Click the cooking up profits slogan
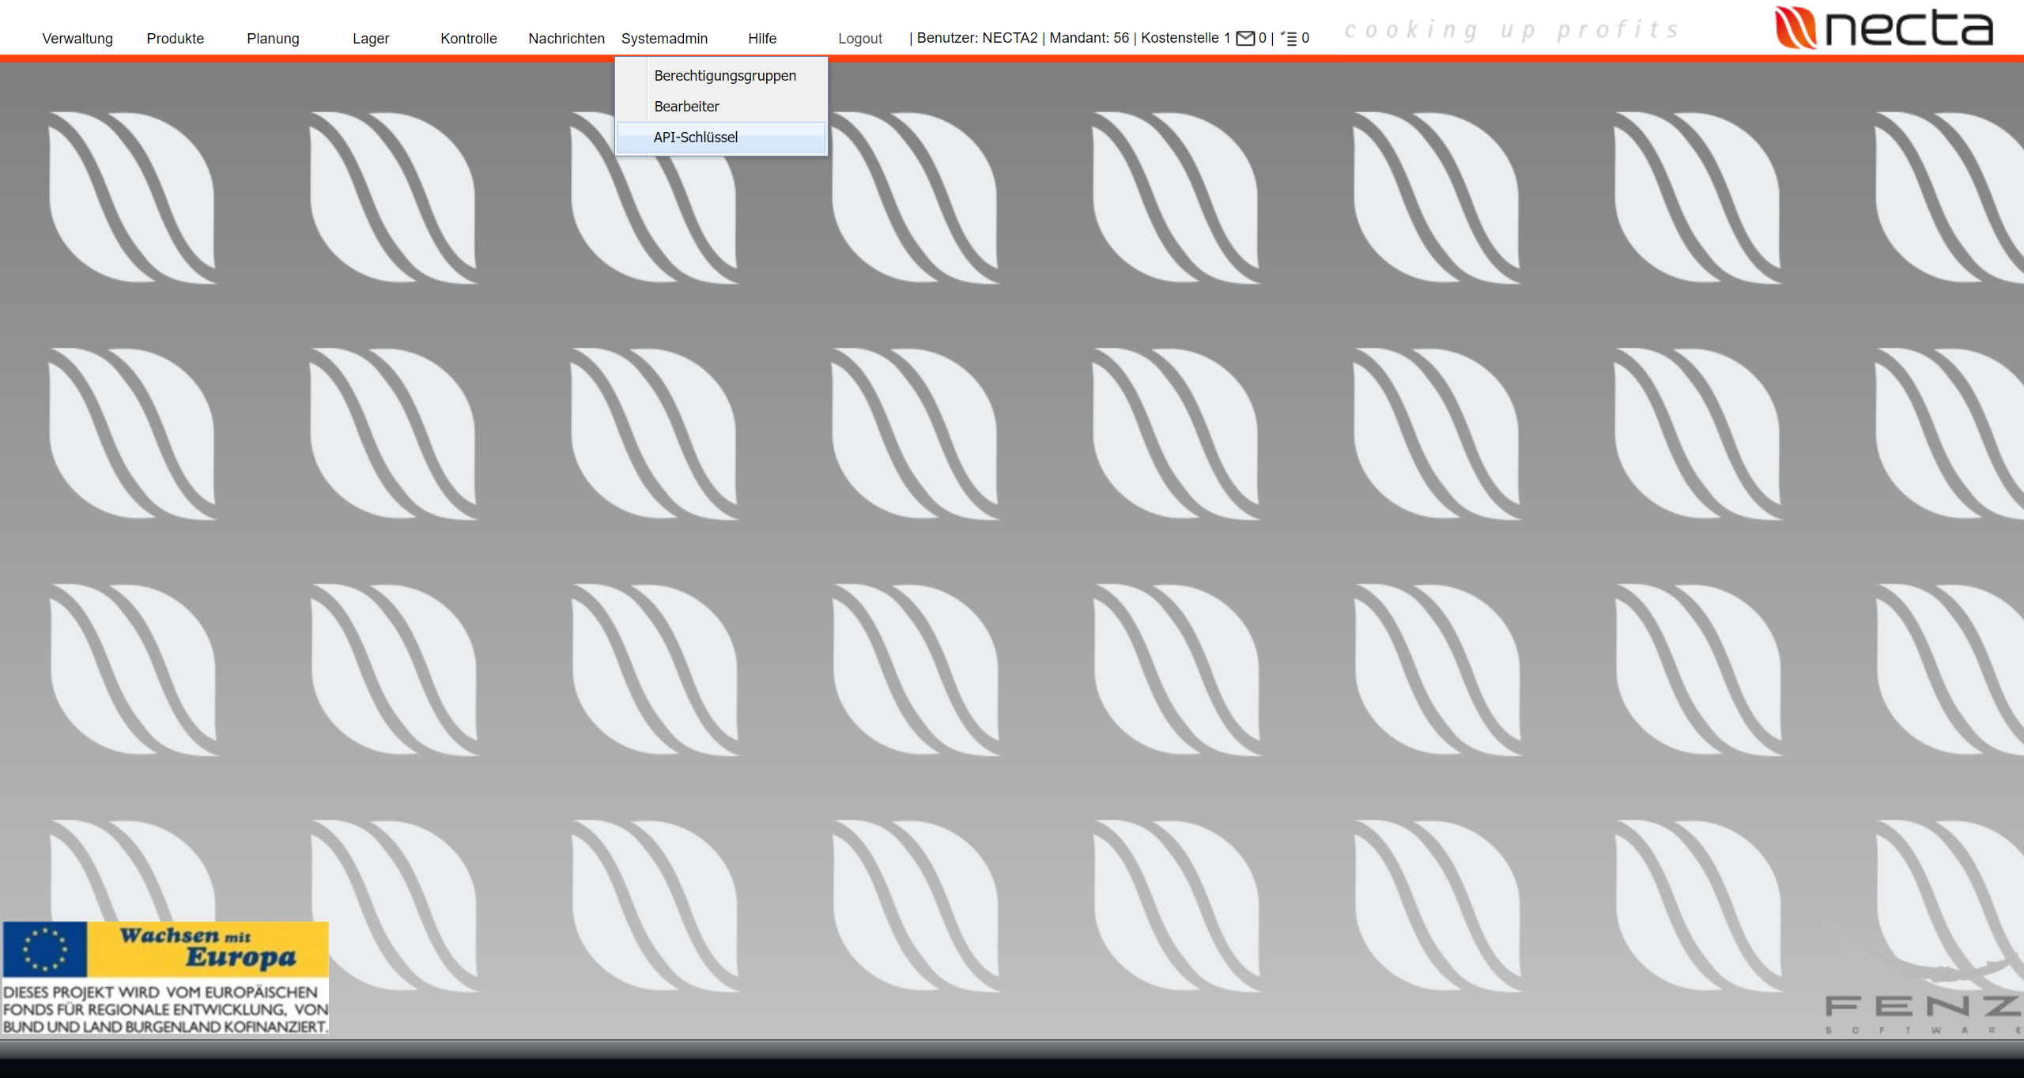Screen dimensions: 2024x1078 click(x=1512, y=30)
